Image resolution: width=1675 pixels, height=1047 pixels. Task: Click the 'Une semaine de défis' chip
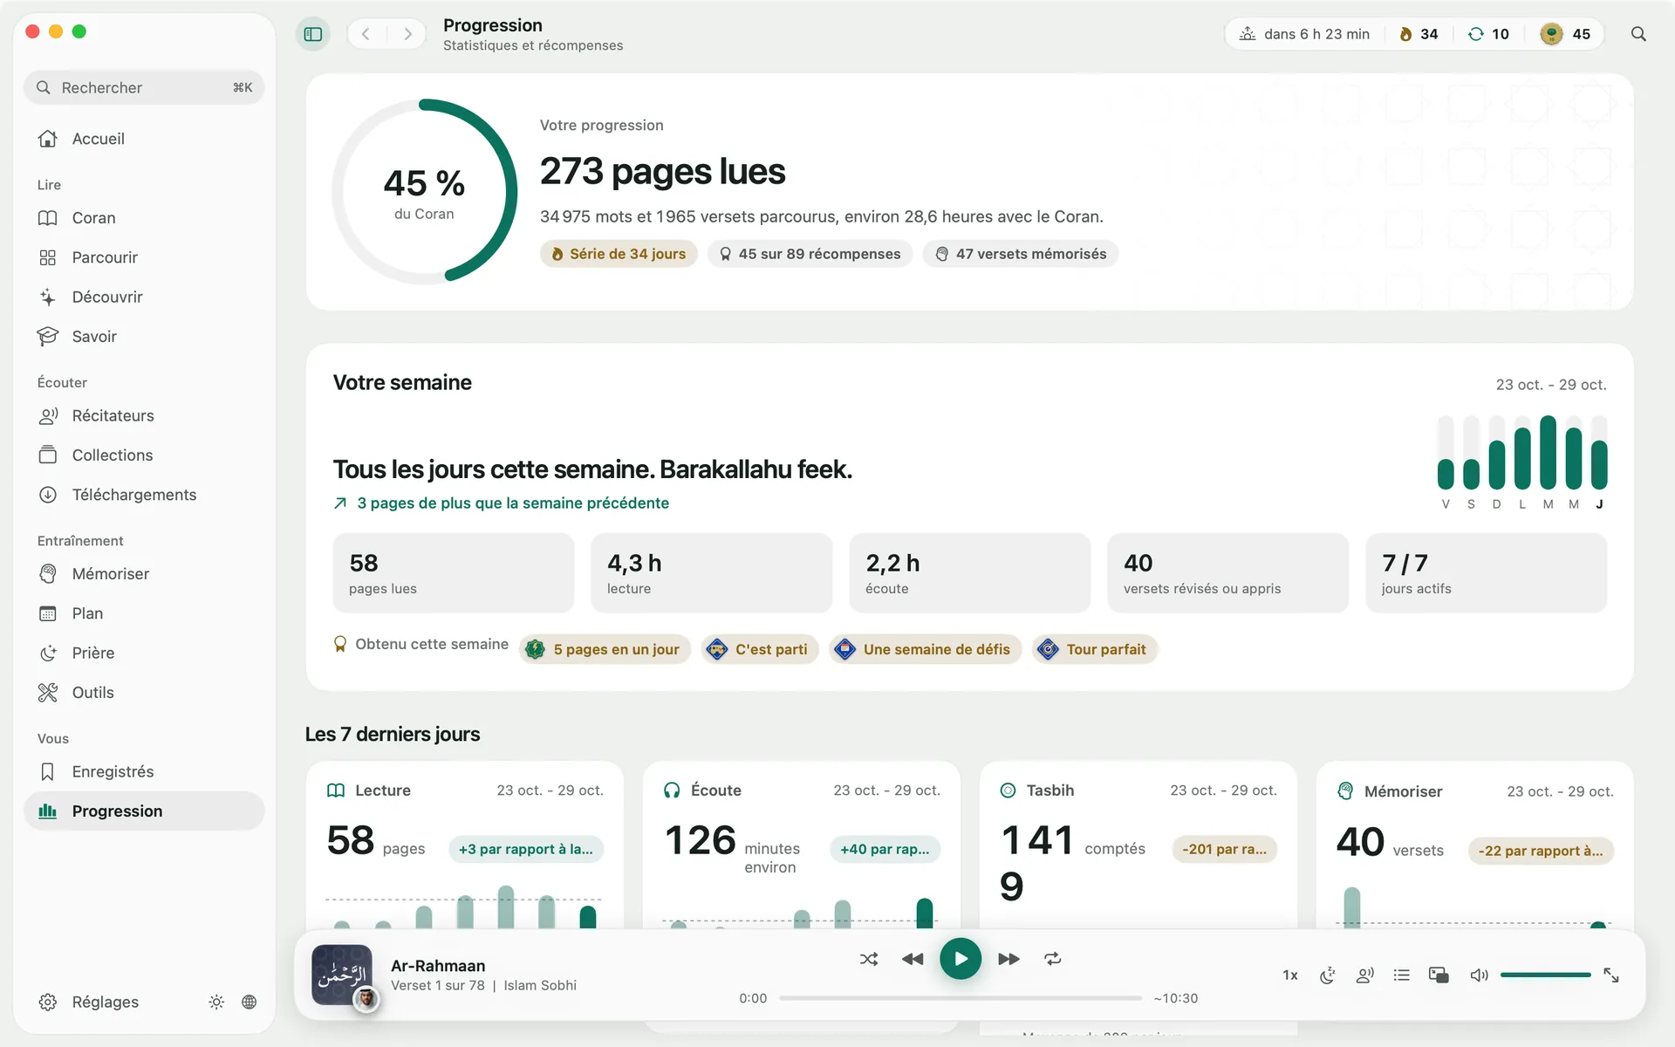pyautogui.click(x=926, y=649)
